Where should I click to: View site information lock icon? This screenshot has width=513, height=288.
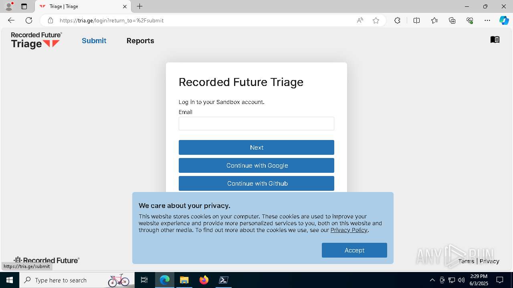point(50,20)
